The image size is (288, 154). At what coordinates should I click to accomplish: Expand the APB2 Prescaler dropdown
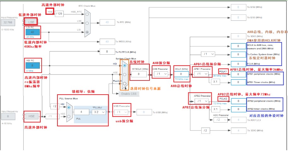point(202,101)
